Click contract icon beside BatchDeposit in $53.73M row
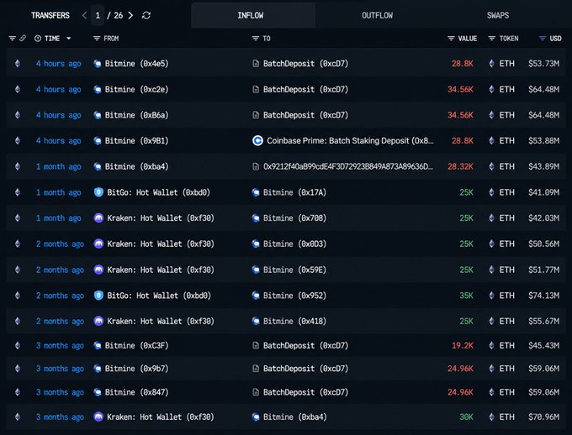This screenshot has height=435, width=572. (x=256, y=64)
